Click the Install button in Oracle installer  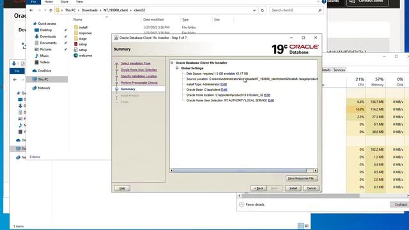point(293,188)
